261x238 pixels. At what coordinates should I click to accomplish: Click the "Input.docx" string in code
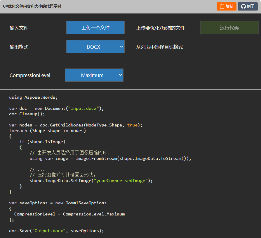point(84,109)
